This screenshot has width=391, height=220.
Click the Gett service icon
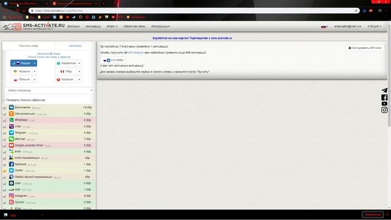[x=11, y=189]
